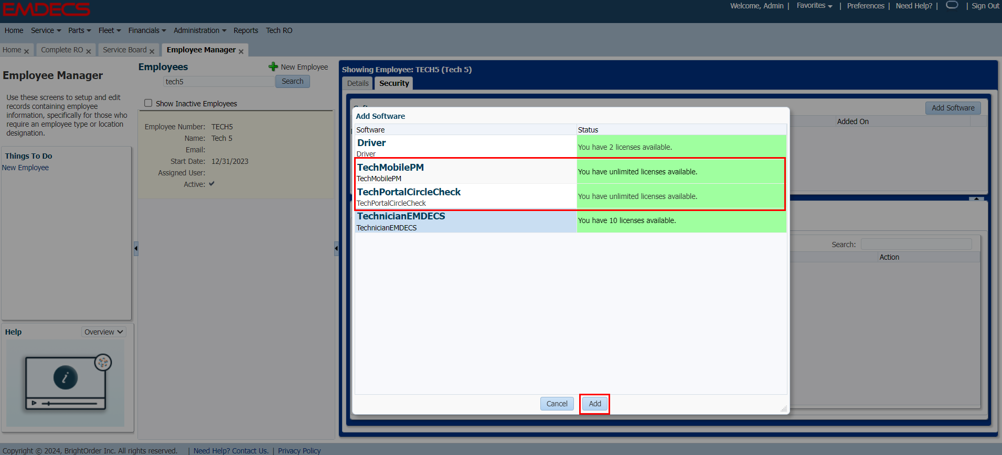
Task: Select the Driver software row
Action: (x=570, y=147)
